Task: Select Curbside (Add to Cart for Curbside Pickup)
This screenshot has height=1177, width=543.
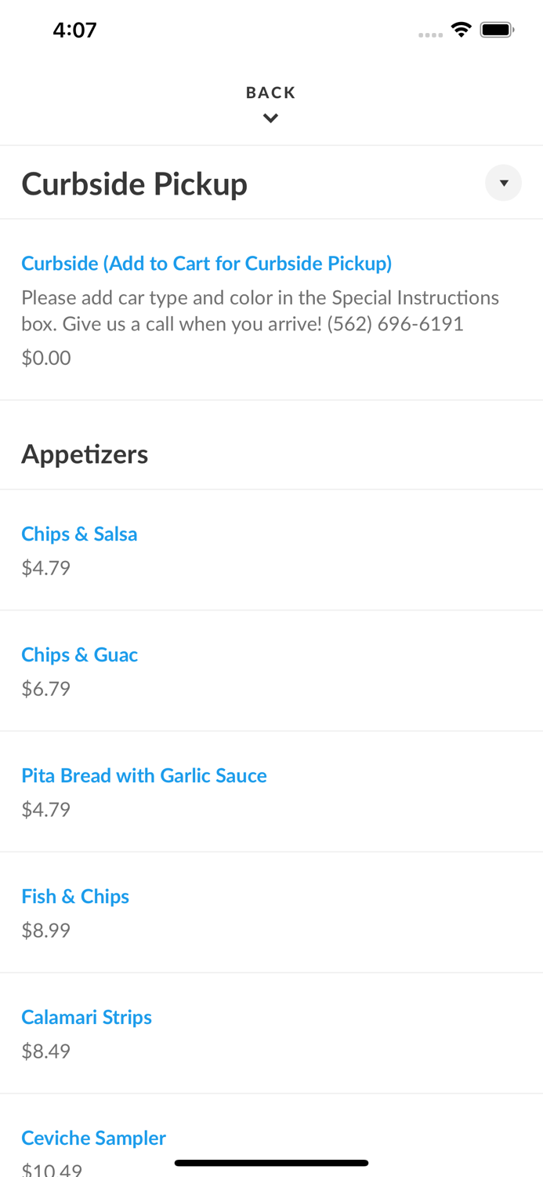Action: coord(207,263)
